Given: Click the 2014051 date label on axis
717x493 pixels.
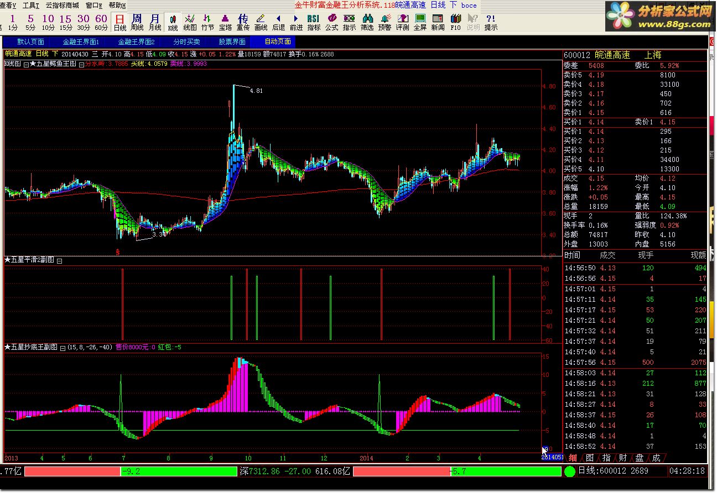Looking at the screenshot, I should (552, 458).
